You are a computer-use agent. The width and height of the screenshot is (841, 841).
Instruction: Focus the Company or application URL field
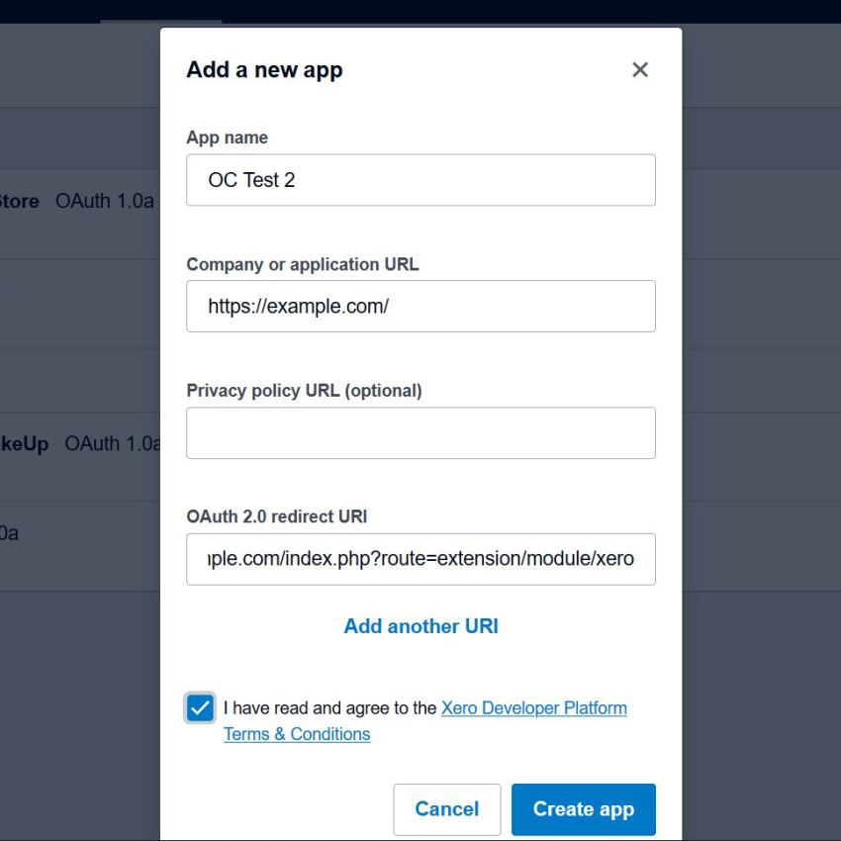coord(420,306)
